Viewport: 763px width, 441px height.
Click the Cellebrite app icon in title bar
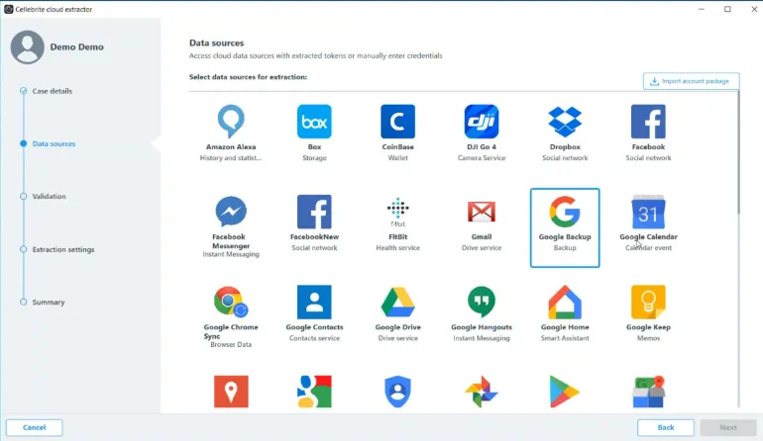(x=8, y=9)
